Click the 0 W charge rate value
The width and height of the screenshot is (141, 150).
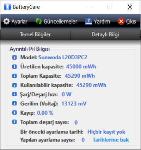tap(67, 94)
